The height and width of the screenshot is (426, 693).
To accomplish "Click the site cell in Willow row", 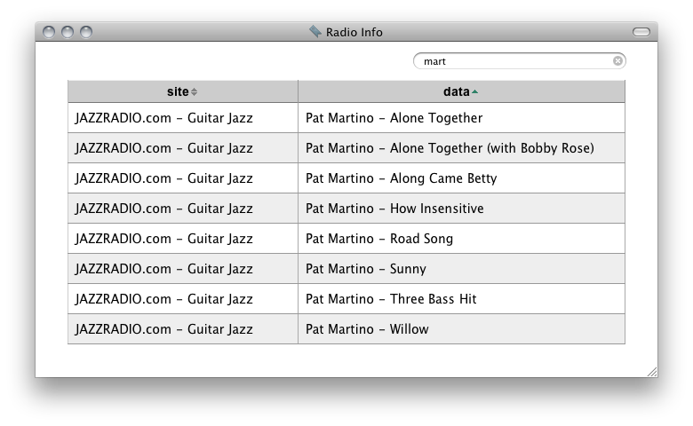I will point(182,329).
